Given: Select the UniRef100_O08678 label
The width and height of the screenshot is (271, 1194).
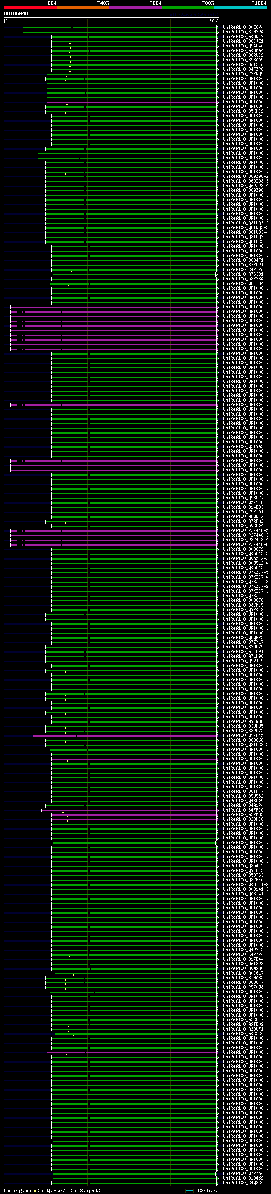Looking at the screenshot, I should click(x=243, y=600).
